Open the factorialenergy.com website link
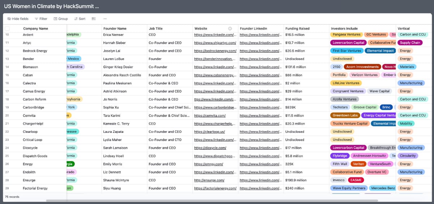 [x=215, y=188]
